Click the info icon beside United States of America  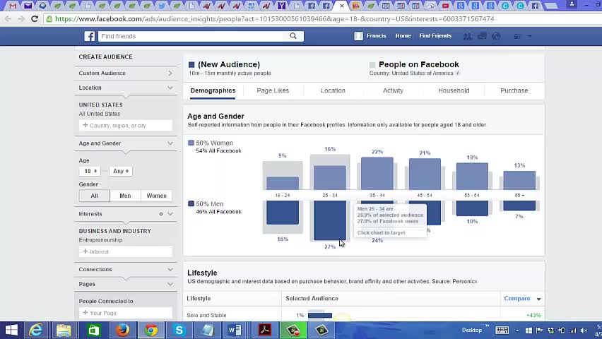458,73
